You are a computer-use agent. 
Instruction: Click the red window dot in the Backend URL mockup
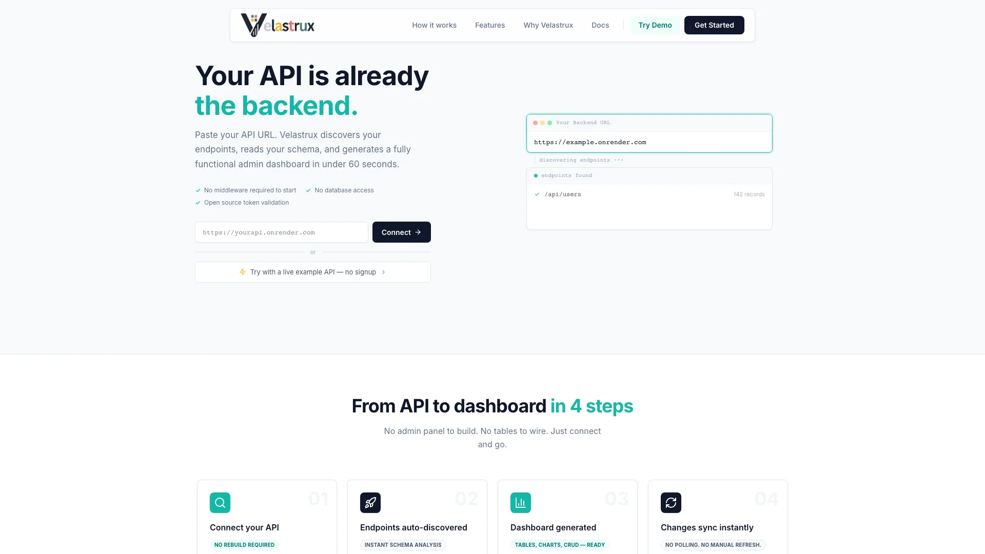(535, 123)
